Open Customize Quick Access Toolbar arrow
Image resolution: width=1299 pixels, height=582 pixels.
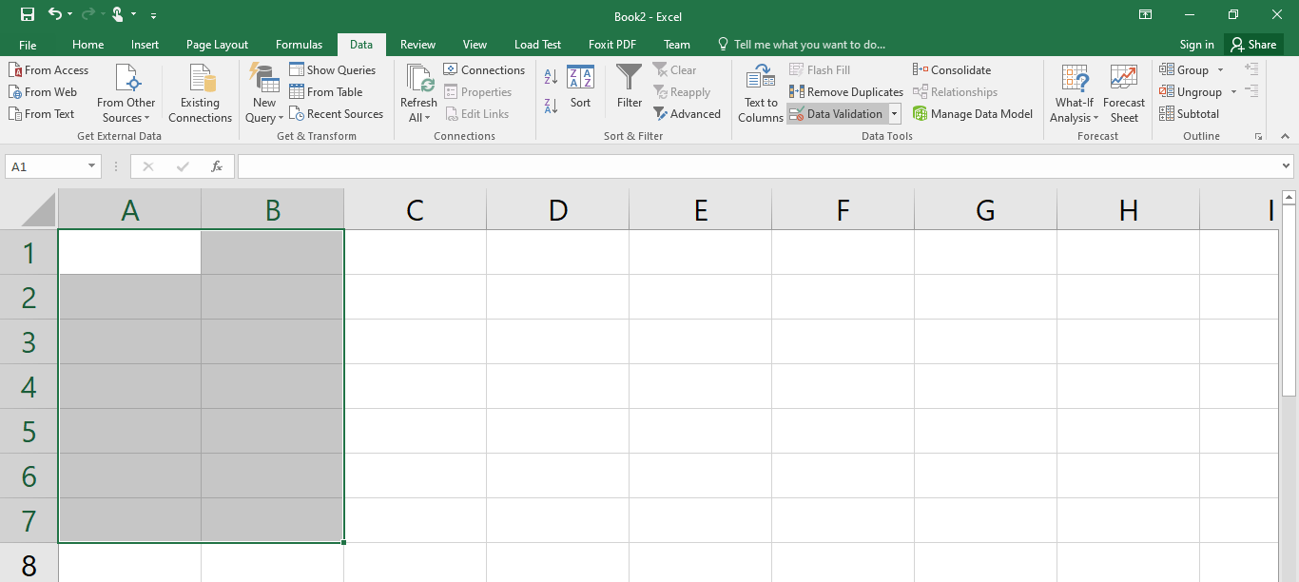click(154, 16)
